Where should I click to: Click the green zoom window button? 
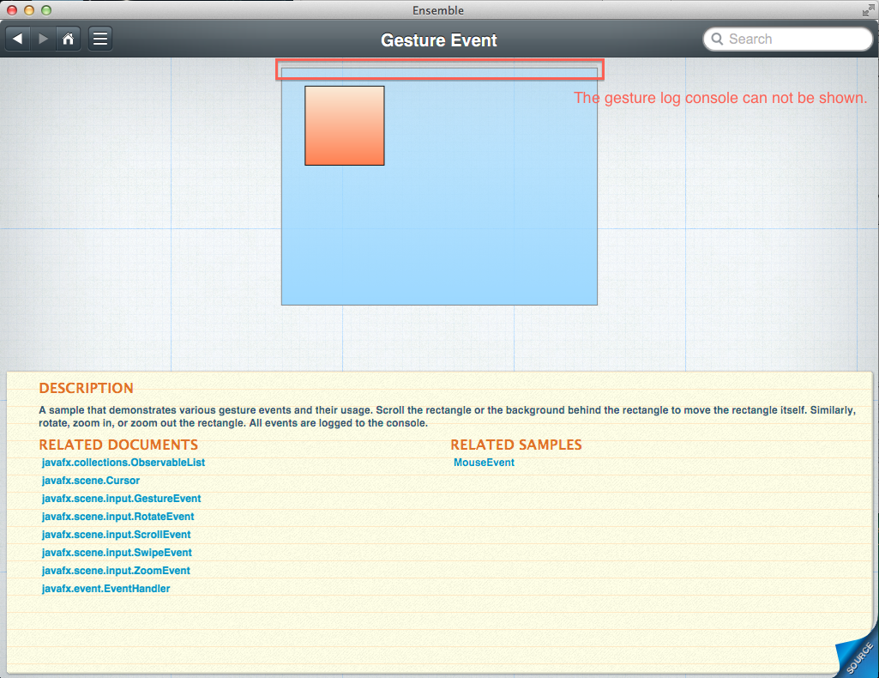(x=45, y=10)
